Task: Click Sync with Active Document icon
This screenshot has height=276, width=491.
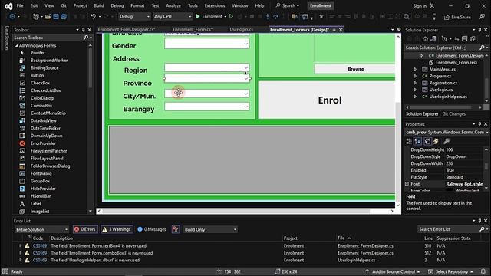Action: point(456,39)
